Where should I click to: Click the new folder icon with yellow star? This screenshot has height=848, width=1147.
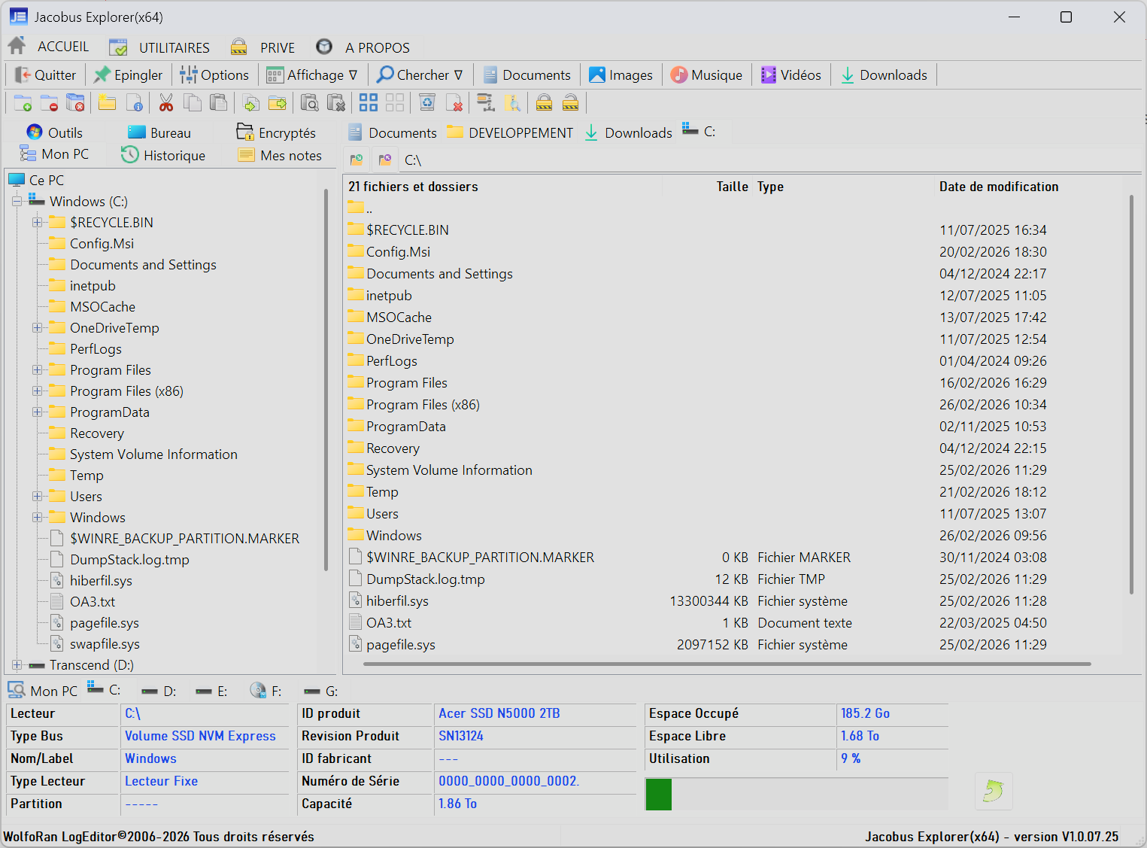pos(107,102)
